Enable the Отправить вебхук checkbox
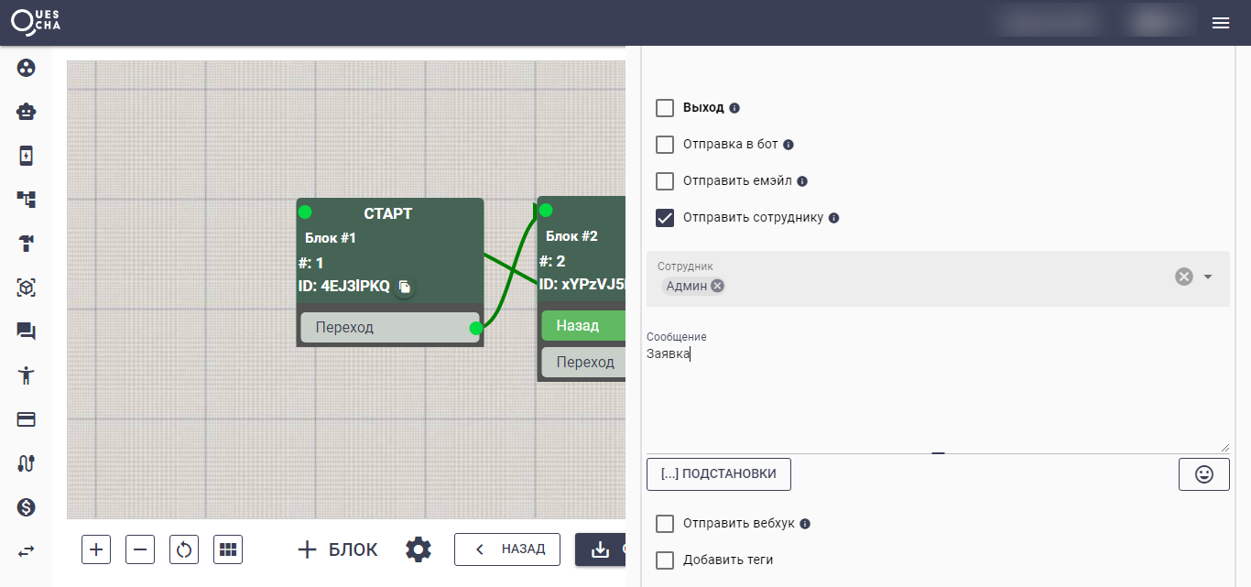 665,524
